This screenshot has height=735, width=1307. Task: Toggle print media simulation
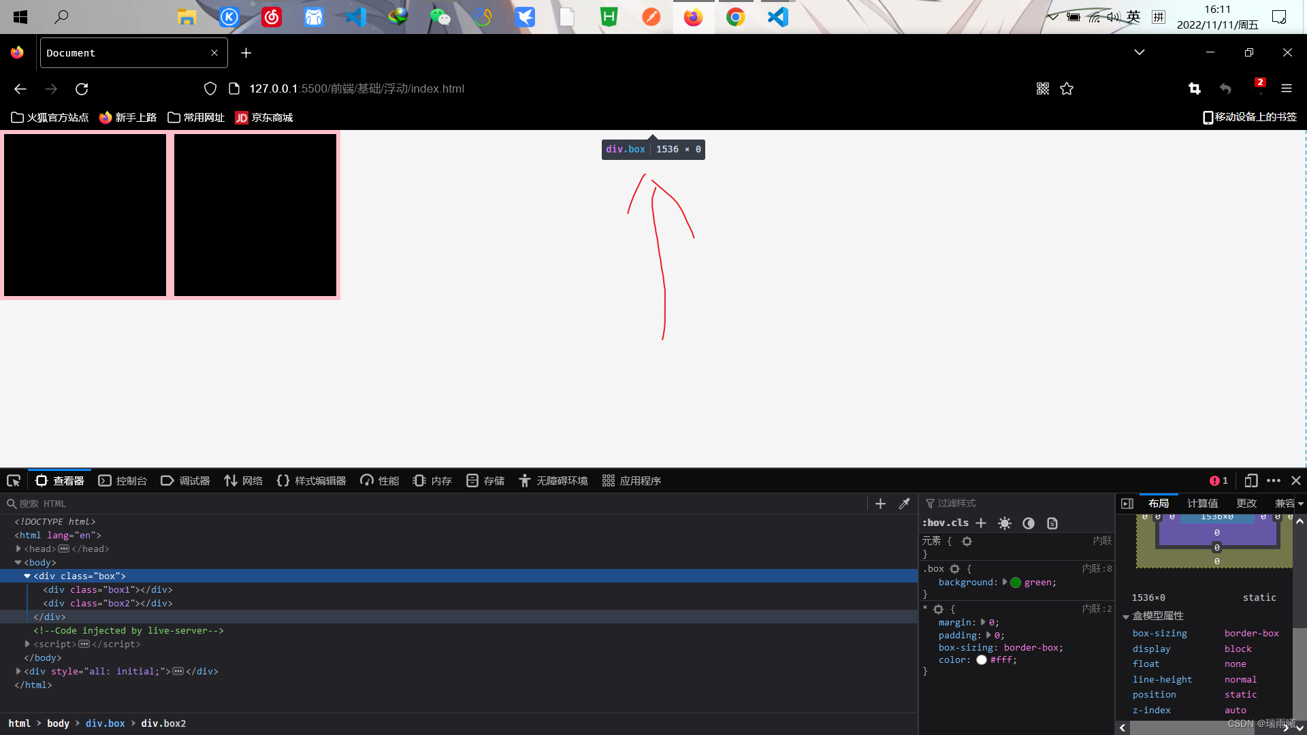click(1052, 523)
